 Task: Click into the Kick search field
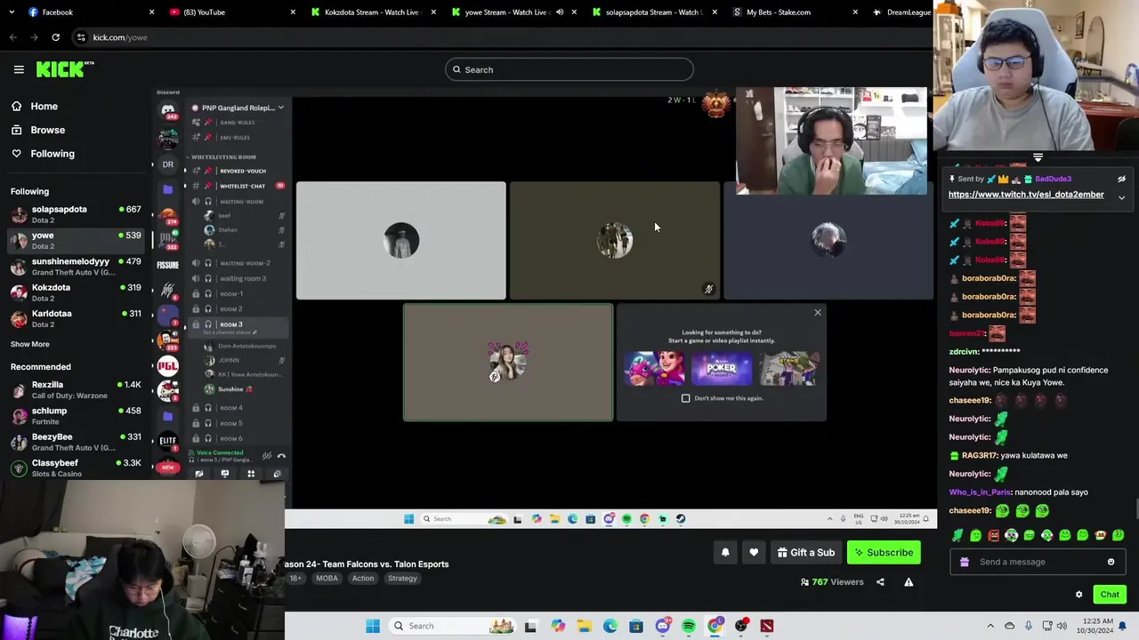[569, 69]
